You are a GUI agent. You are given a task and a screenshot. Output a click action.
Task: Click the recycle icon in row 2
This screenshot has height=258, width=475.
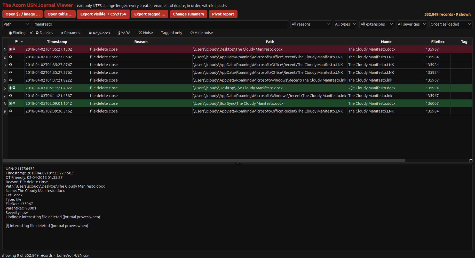11,57
